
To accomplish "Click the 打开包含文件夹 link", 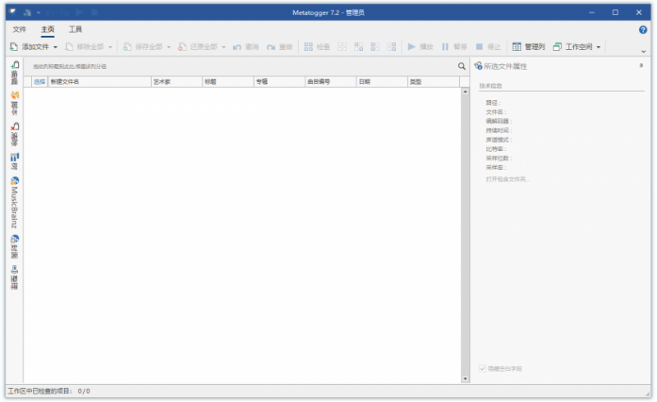I will point(508,179).
